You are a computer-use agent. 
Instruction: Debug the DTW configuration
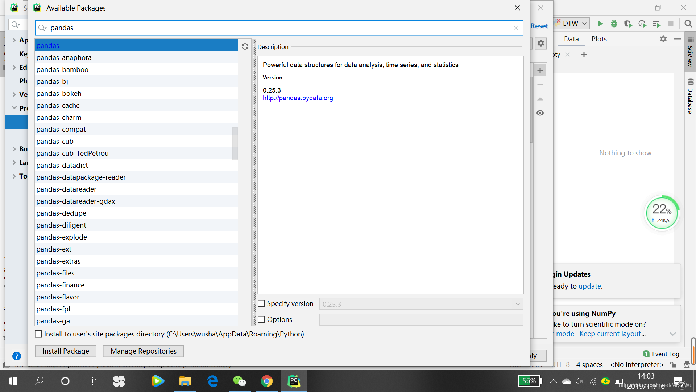click(x=614, y=24)
